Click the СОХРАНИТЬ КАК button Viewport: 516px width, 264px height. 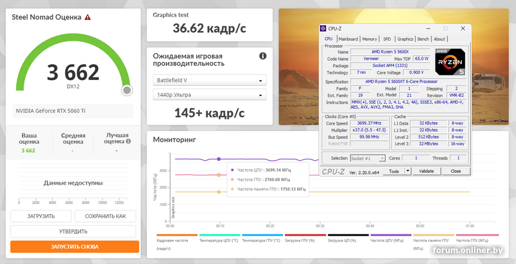[x=105, y=216]
